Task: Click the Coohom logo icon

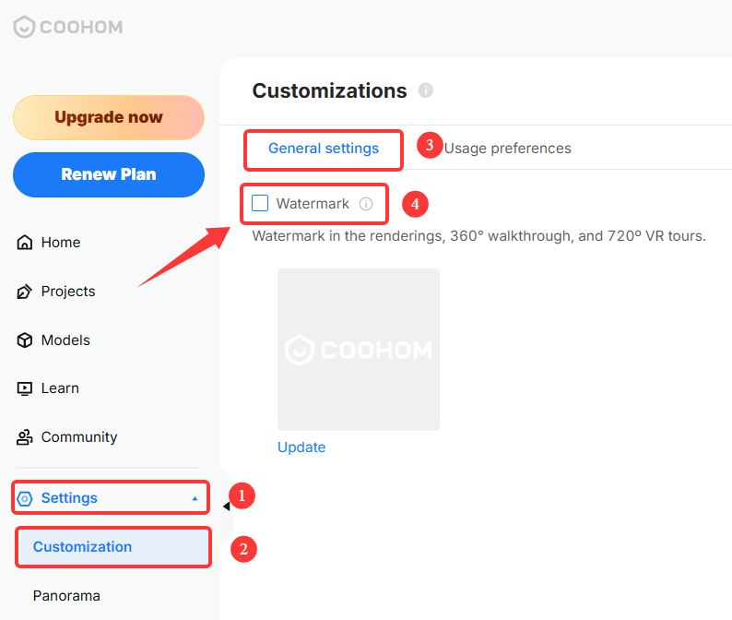Action: 24,27
